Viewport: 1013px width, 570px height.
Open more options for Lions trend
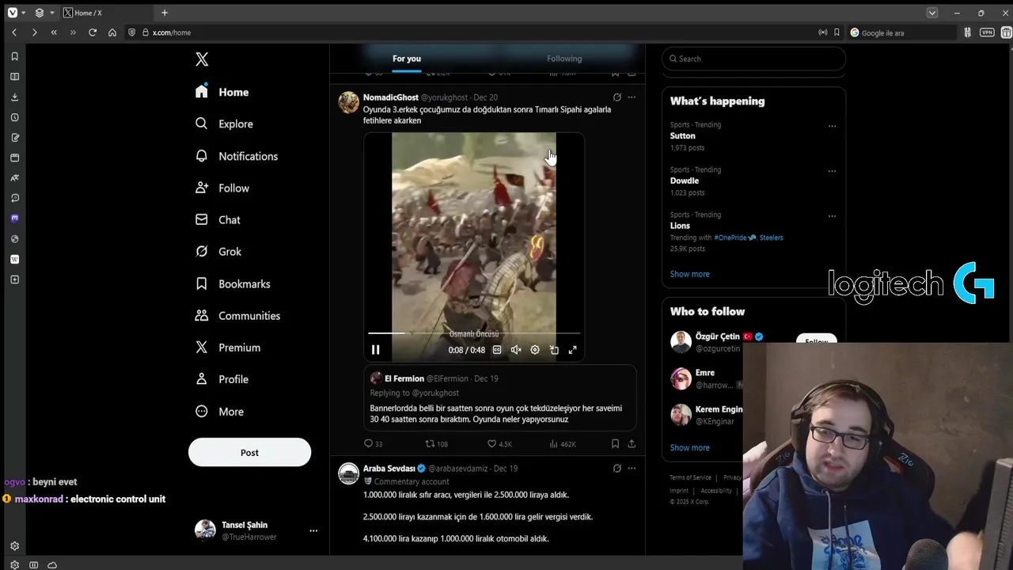[x=832, y=216]
